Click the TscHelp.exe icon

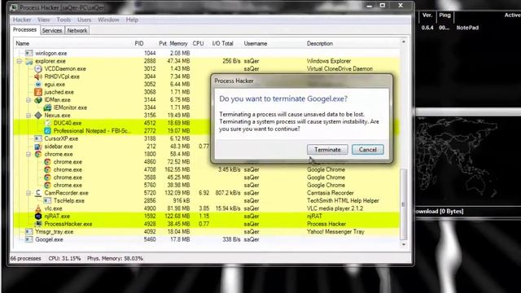pyautogui.click(x=47, y=201)
